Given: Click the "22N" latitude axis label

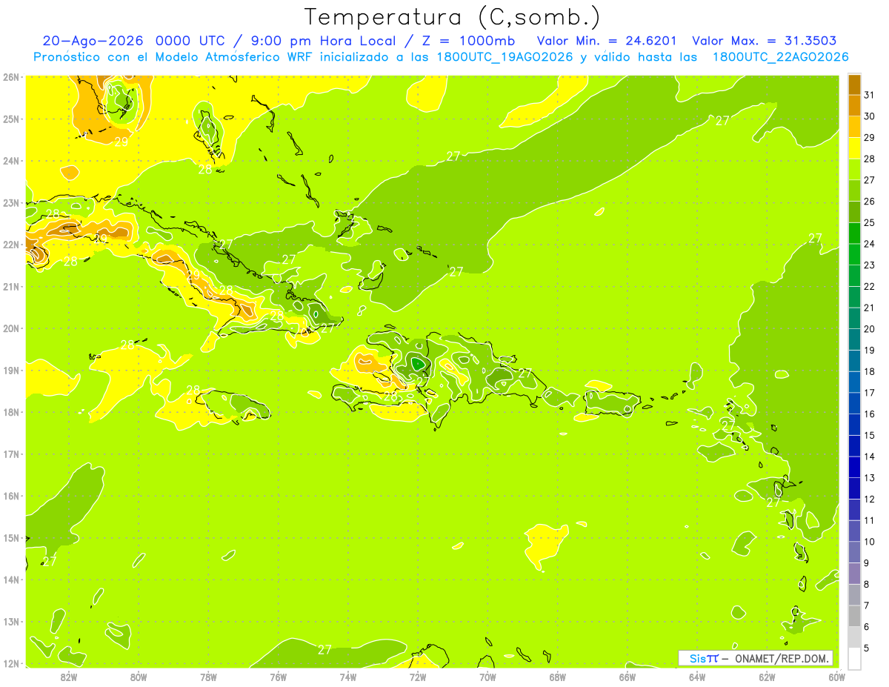Looking at the screenshot, I should pos(10,245).
